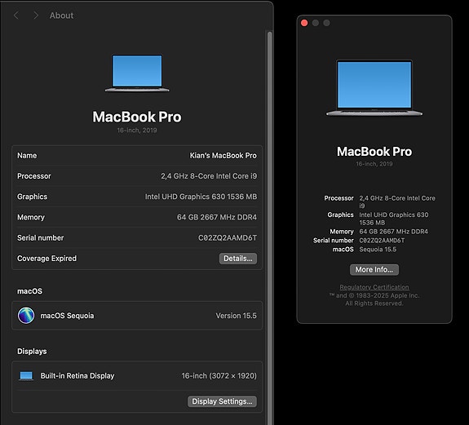The width and height of the screenshot is (469, 425).
Task: Select the Name row with Kian's MacBook Pro
Action: coord(137,156)
